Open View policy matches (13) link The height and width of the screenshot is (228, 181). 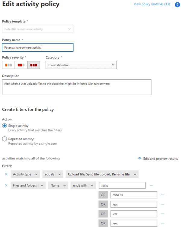(152, 5)
